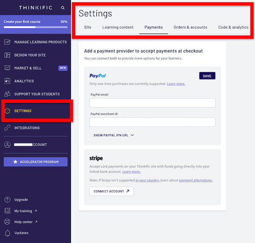Click the arrow icon in Connect Account
The width and height of the screenshot is (255, 243).
click(128, 191)
